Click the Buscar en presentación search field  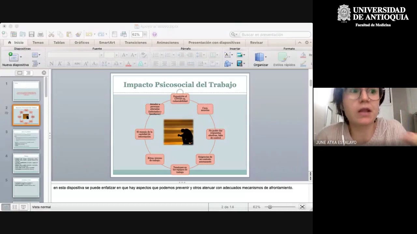(x=270, y=34)
